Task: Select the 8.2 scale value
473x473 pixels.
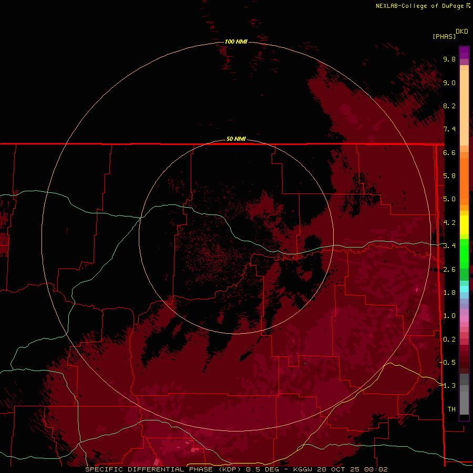Action: [449, 106]
